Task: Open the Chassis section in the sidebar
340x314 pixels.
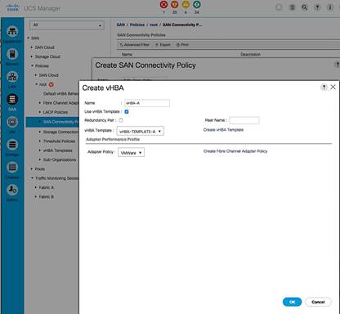Action: (12, 167)
